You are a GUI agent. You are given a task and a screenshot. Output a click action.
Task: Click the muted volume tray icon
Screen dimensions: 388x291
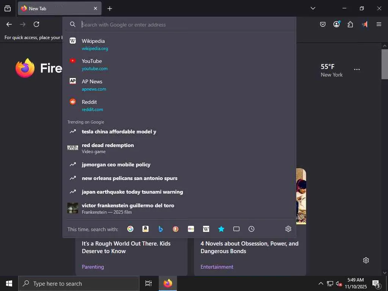point(339,283)
